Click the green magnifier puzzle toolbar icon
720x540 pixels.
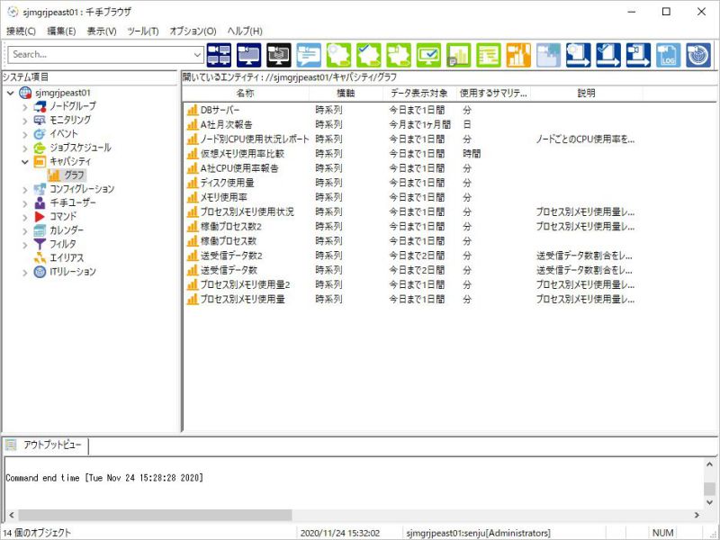pos(339,55)
